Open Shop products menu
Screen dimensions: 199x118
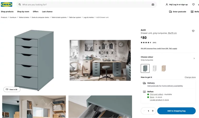(x=7, y=12)
